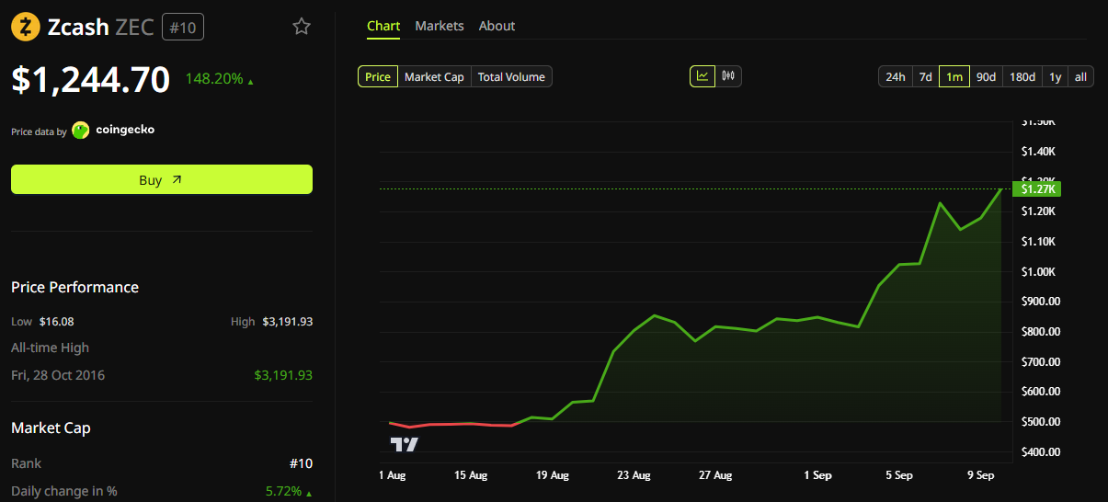Open the About tab
This screenshot has width=1108, height=502.
[497, 26]
